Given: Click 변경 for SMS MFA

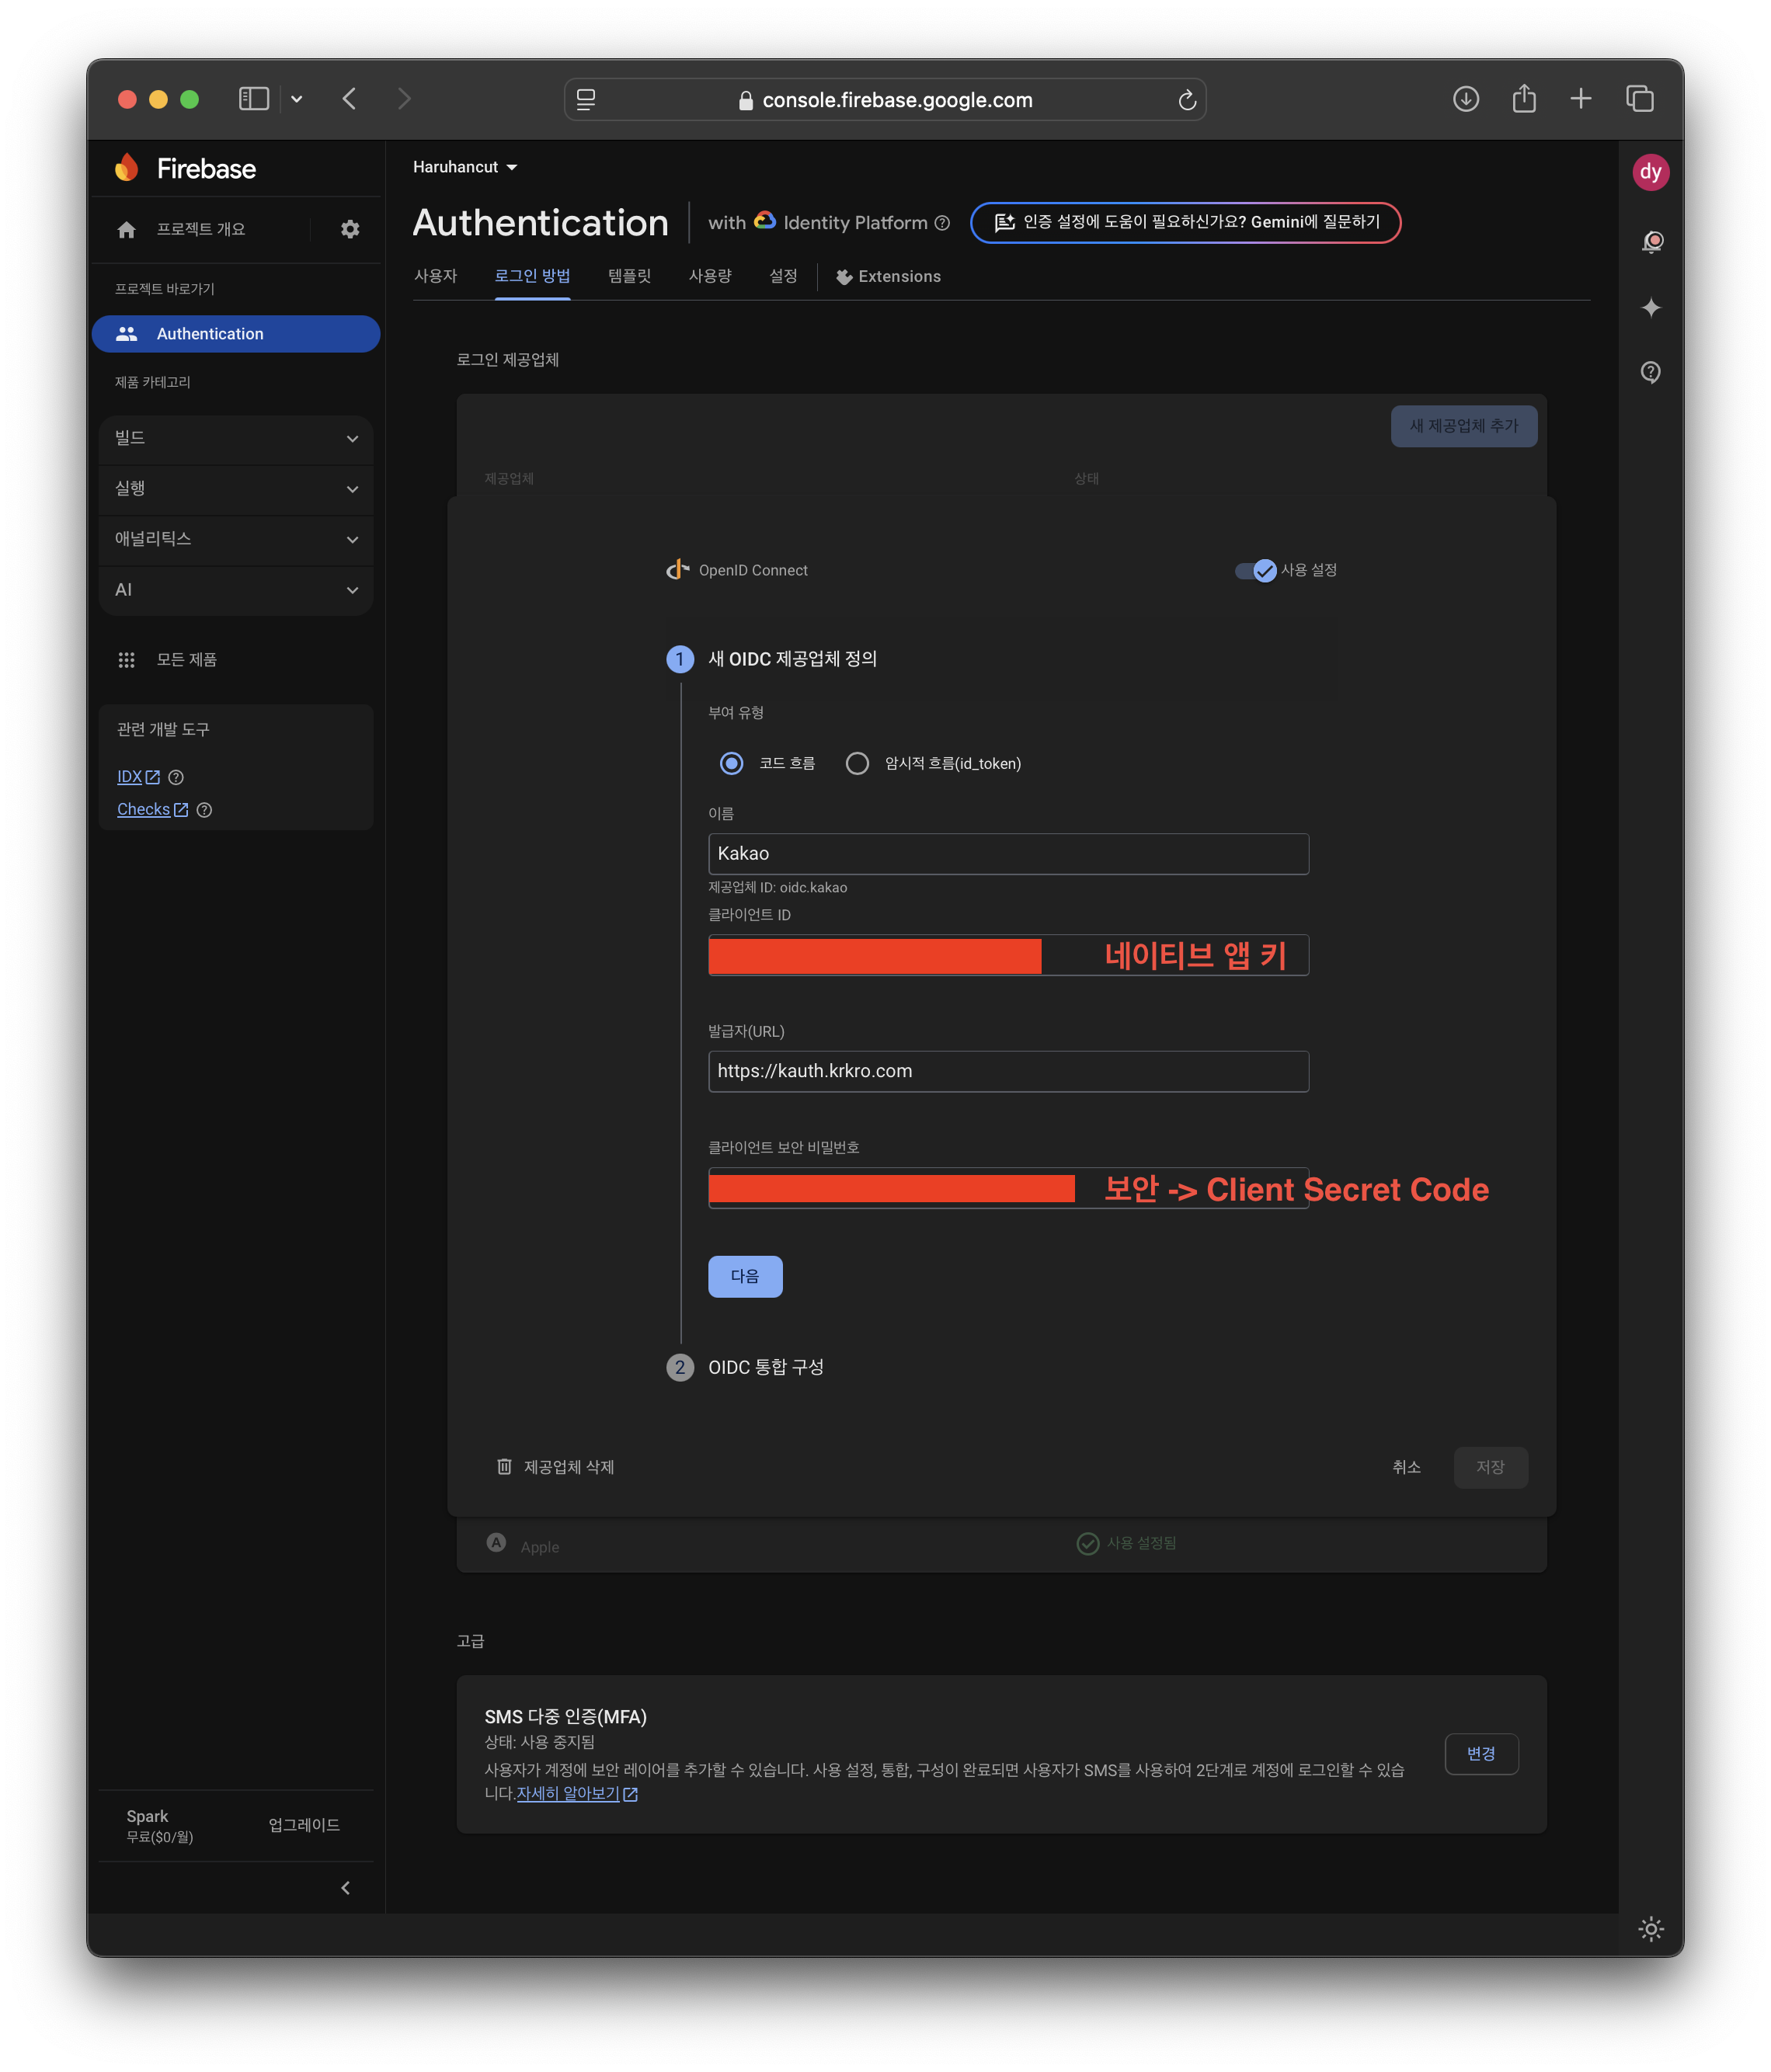Looking at the screenshot, I should 1481,1754.
